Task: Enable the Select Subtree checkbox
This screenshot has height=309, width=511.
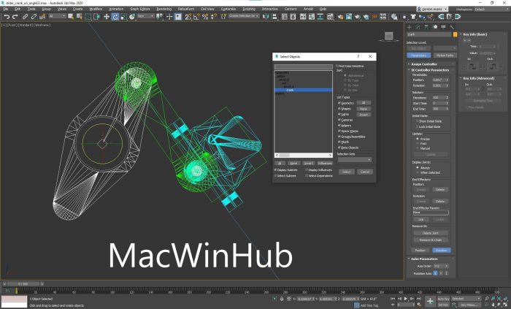Action: (x=276, y=176)
